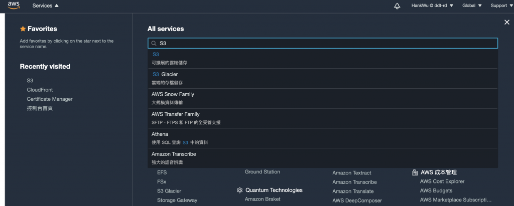
Task: Click the orange Favorites star icon
Action: click(23, 29)
